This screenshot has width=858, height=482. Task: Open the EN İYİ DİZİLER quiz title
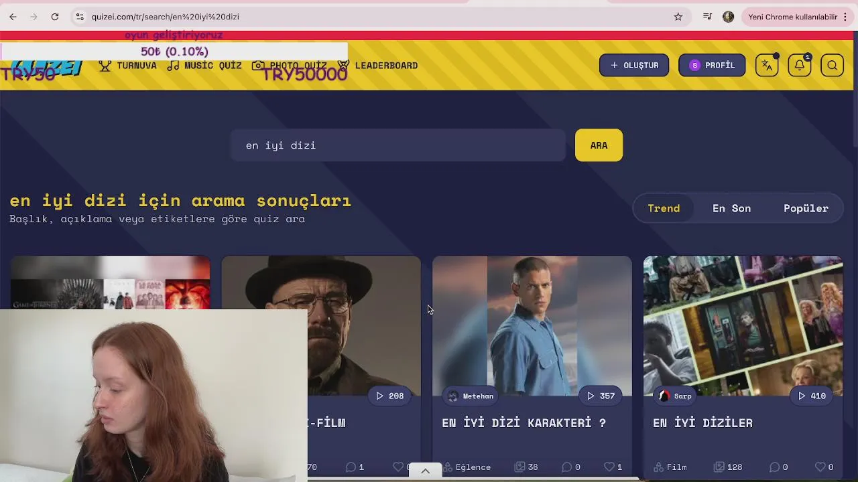tap(702, 423)
